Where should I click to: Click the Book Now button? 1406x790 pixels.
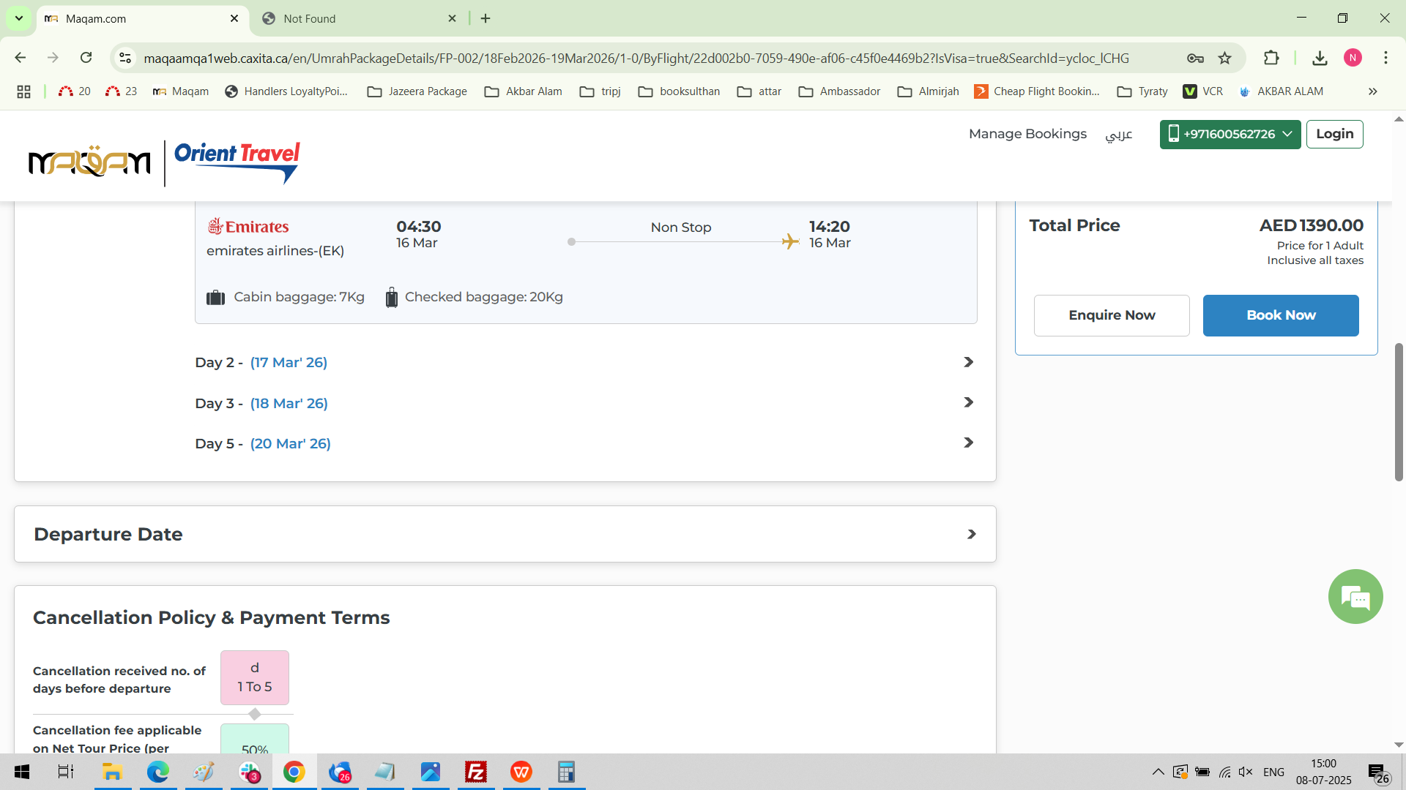point(1280,315)
